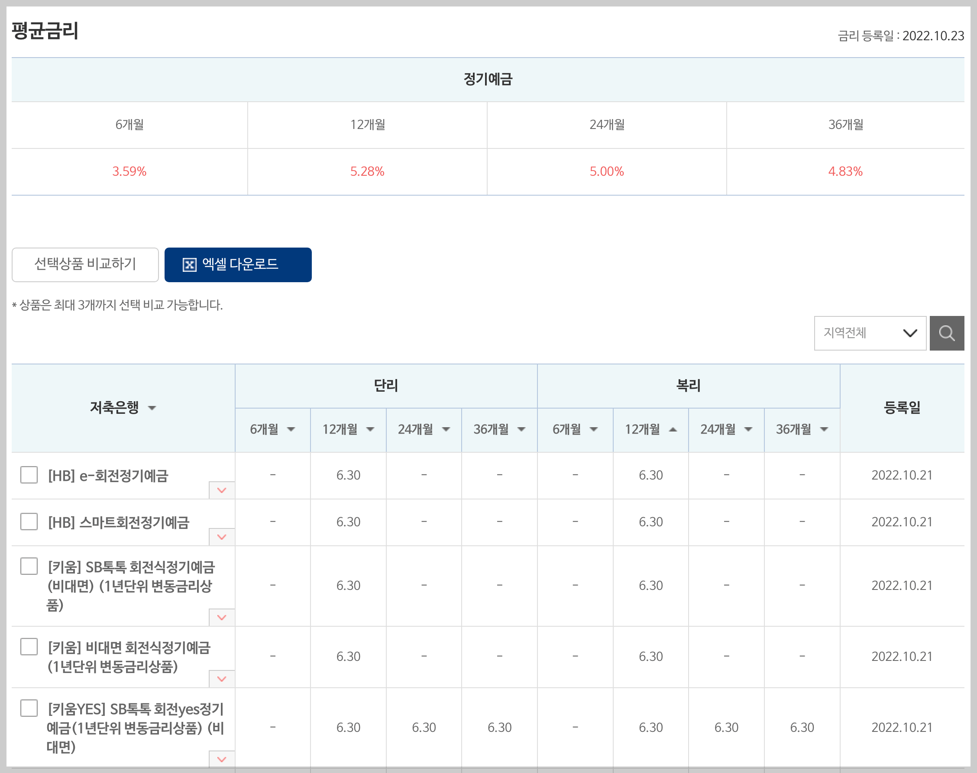Image resolution: width=977 pixels, height=773 pixels.
Task: Sort by 단리 6개월 arrow
Action: (291, 429)
